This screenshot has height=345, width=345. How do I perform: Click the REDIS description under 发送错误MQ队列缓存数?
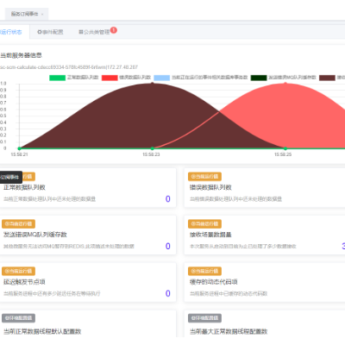coord(69,247)
